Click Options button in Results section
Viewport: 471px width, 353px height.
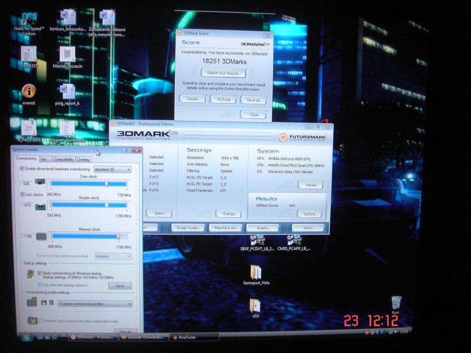pyautogui.click(x=310, y=214)
